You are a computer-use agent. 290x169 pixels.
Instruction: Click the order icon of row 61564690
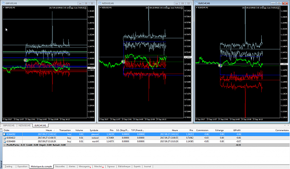[x=5, y=141]
